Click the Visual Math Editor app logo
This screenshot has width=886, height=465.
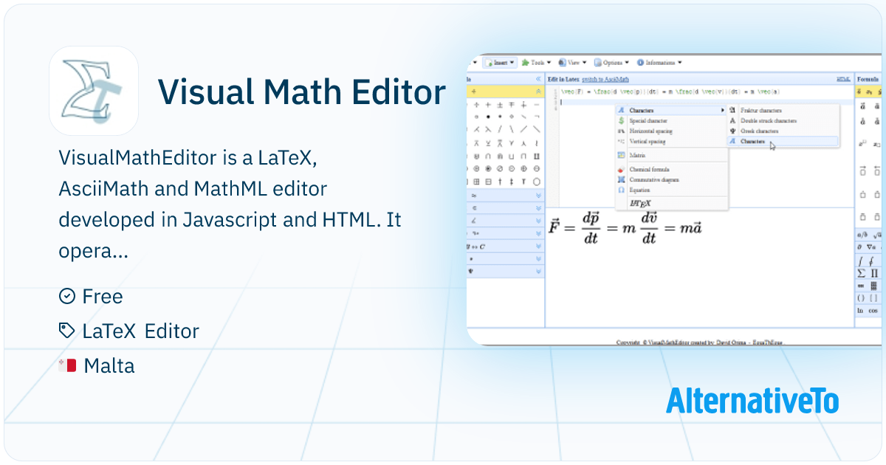click(x=94, y=91)
